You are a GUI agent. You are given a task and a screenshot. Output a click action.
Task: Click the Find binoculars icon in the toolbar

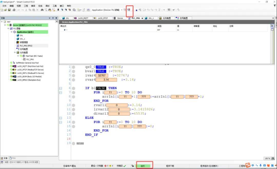[42, 10]
